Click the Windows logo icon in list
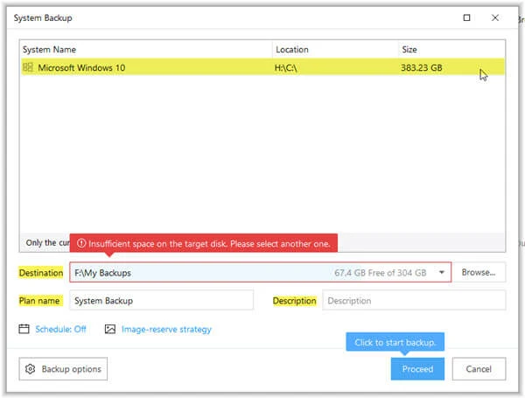Screen dimensions: 525x398 point(28,67)
